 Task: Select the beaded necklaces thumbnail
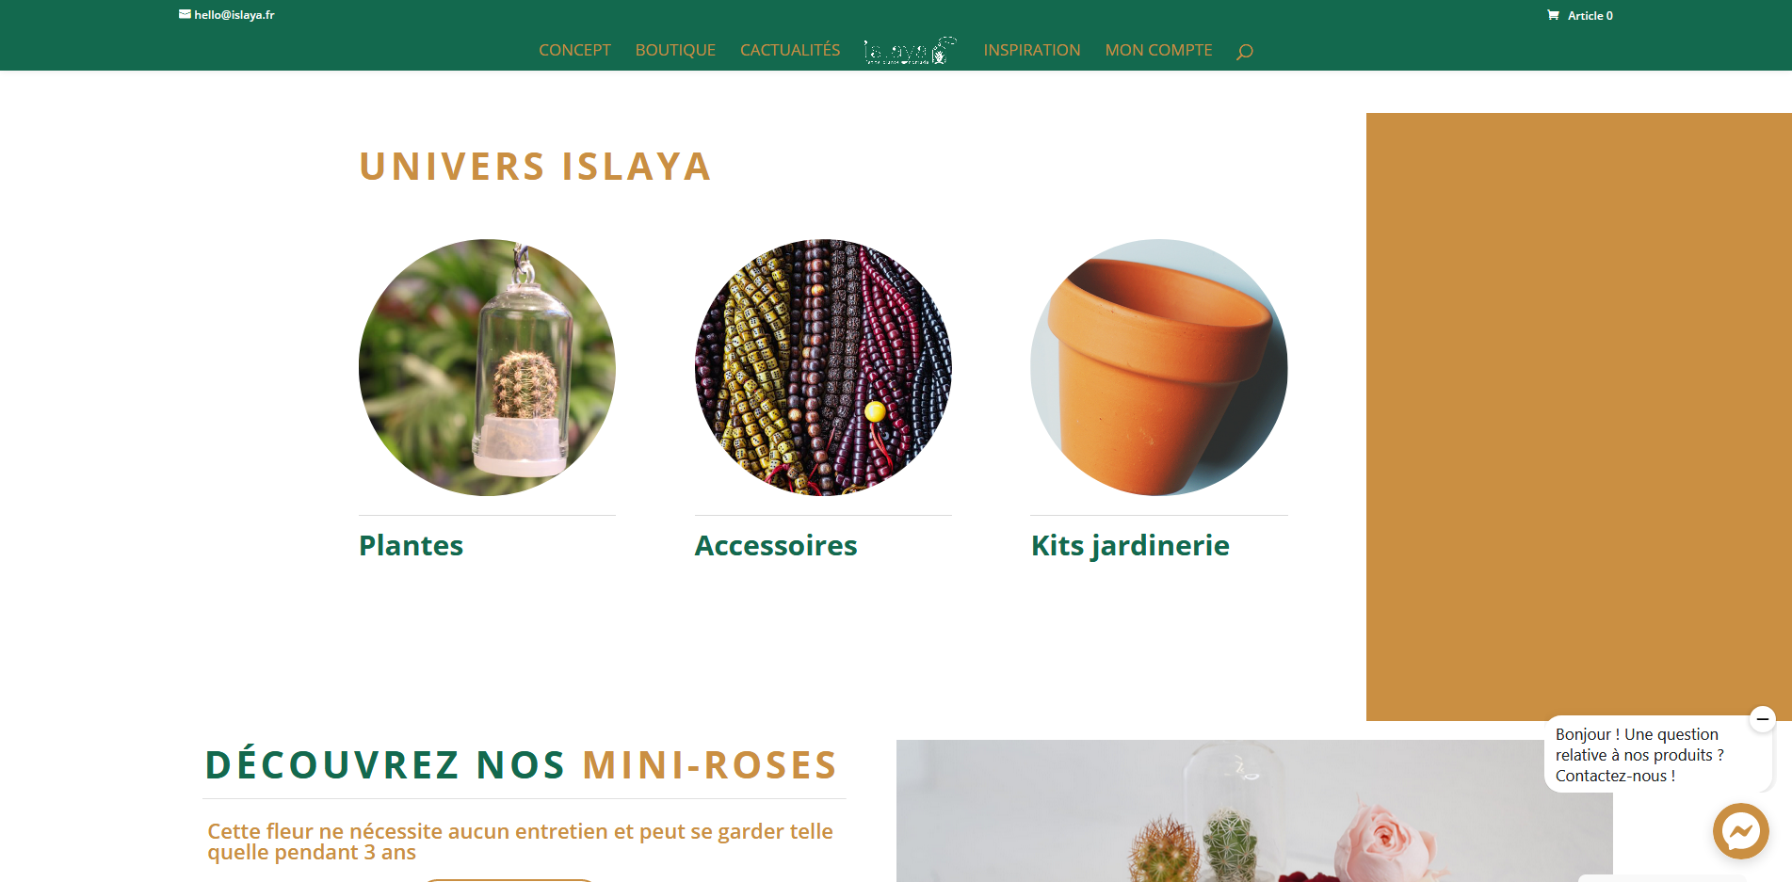click(x=823, y=367)
